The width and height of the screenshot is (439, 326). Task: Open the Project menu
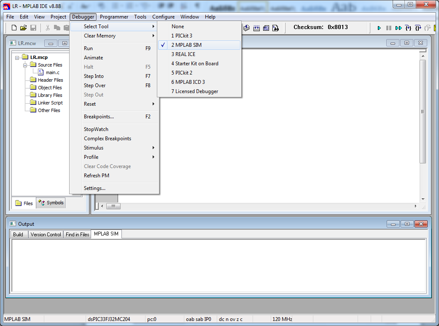click(x=58, y=17)
